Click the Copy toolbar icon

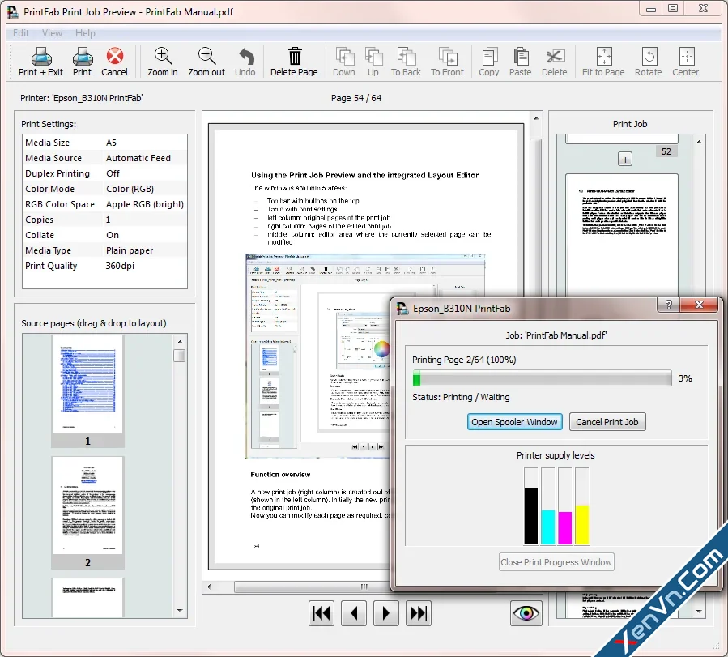coord(489,62)
